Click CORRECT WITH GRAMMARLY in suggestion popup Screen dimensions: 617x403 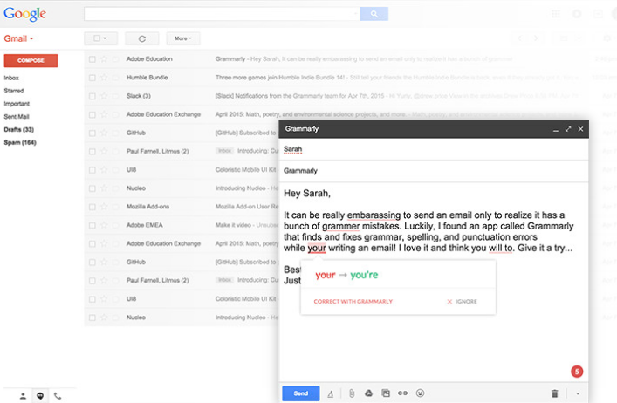point(353,302)
